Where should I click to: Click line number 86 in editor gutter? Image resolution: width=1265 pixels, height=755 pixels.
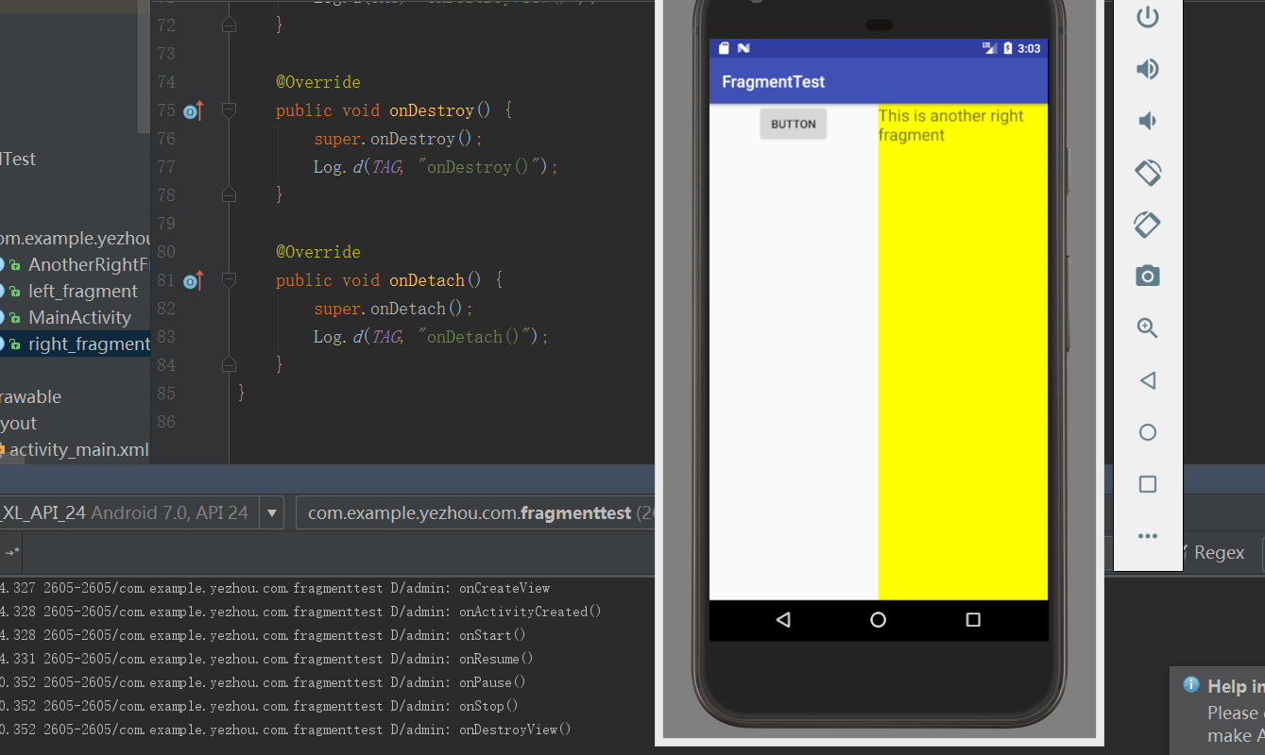pos(165,422)
